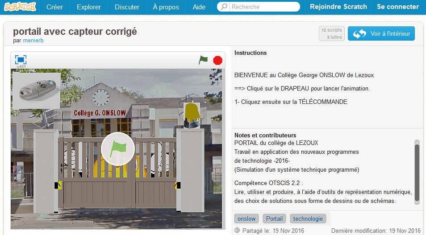
Task: Select the Instructions heading
Action: click(251, 53)
